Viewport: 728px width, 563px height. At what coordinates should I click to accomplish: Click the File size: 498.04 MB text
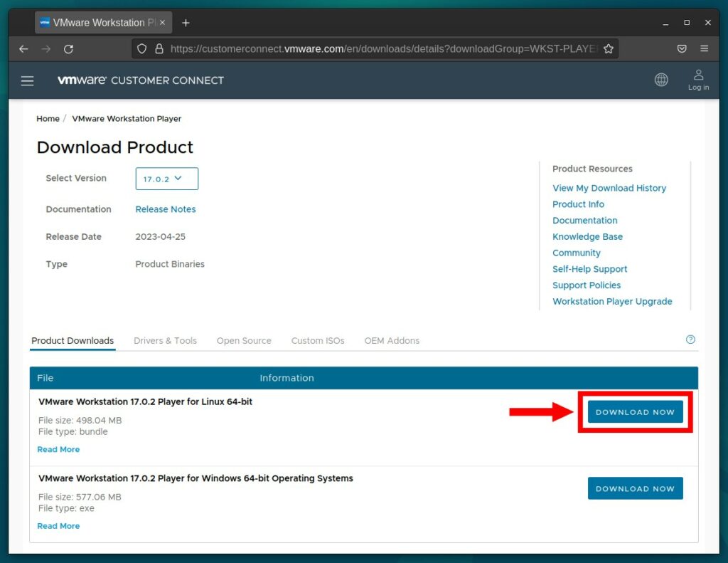click(x=80, y=420)
